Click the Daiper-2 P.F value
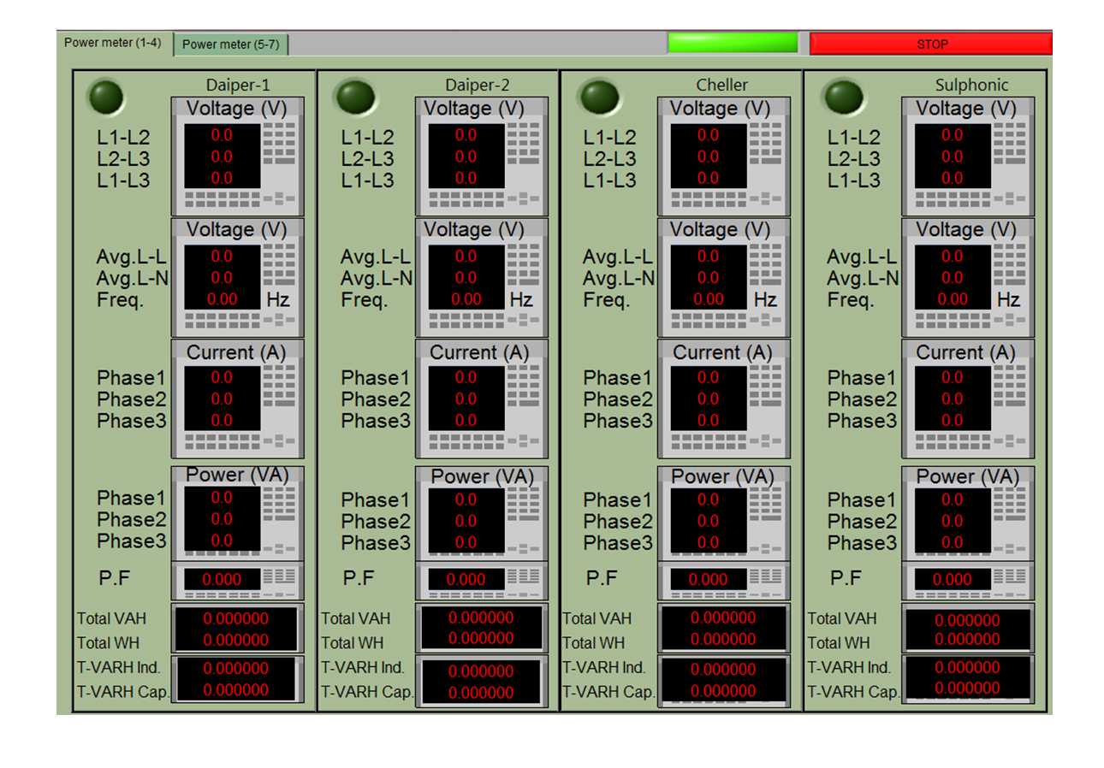1104x768 pixels. tap(466, 579)
